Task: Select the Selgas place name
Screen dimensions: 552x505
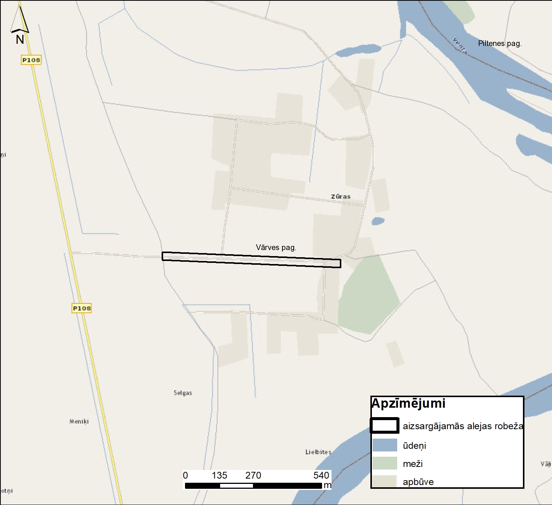Action: pos(183,393)
